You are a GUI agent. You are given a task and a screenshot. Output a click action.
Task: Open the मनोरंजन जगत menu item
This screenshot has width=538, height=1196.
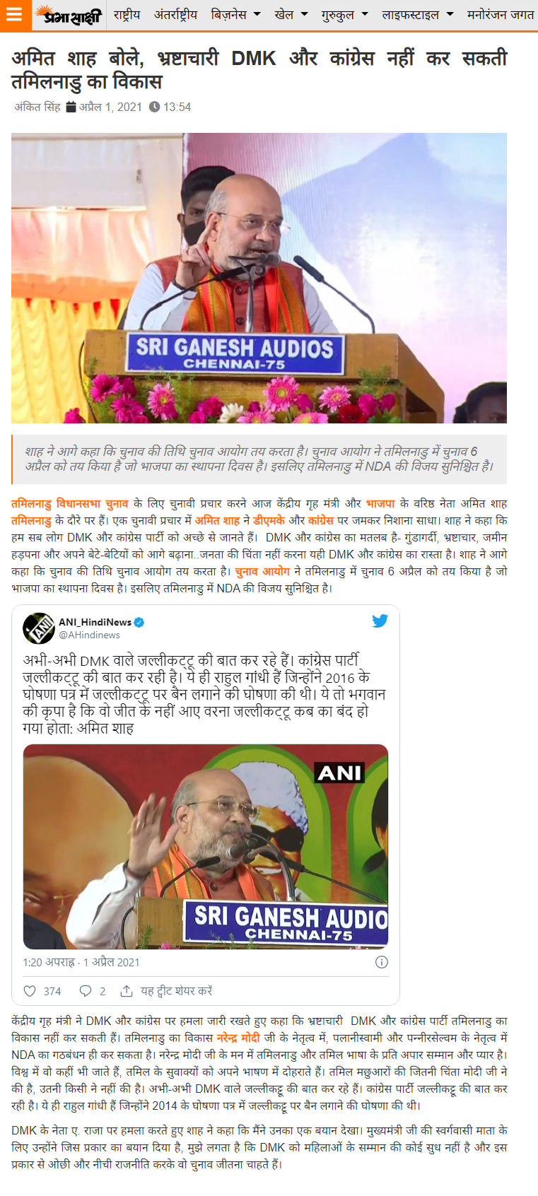[501, 14]
